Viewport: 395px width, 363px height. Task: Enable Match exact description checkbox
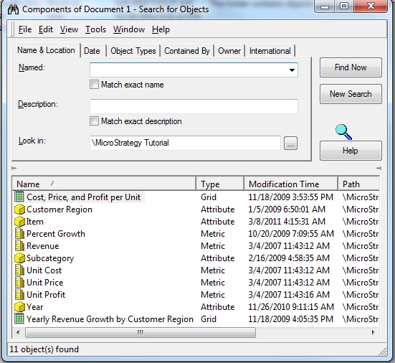(94, 121)
